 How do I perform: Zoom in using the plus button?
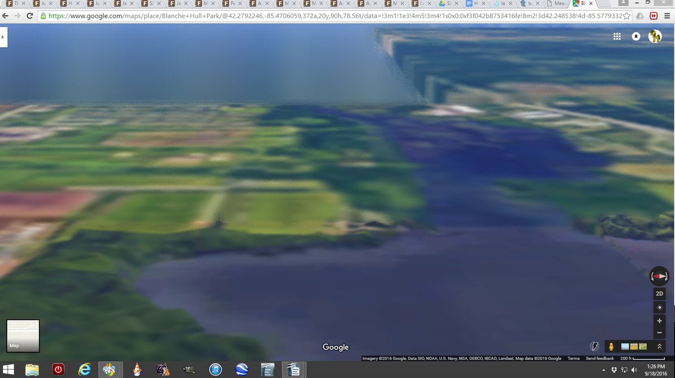click(x=659, y=321)
